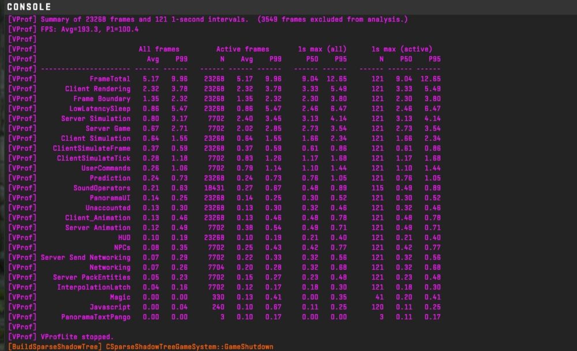Click the 'VProfLite stopped.' line
The image size is (577, 351).
pos(77,338)
